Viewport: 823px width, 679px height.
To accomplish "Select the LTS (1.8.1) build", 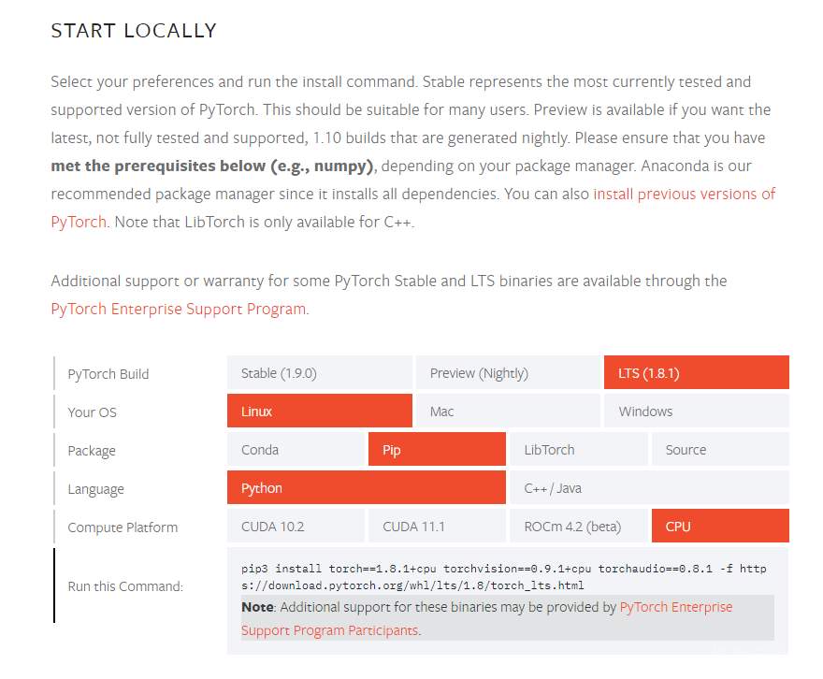I will (696, 373).
